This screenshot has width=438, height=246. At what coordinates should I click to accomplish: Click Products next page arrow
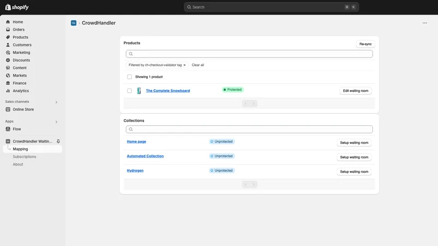point(253,103)
